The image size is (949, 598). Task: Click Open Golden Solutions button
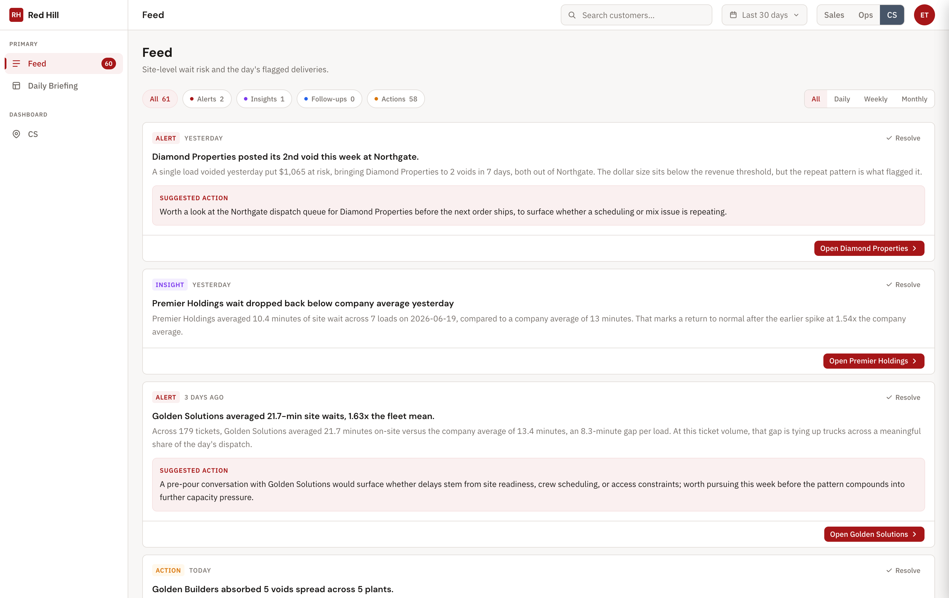tap(874, 534)
